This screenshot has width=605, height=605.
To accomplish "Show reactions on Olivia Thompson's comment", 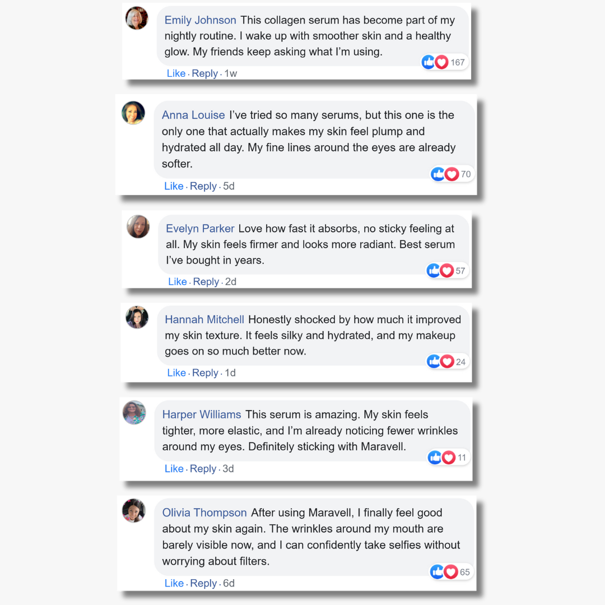I will pyautogui.click(x=444, y=572).
